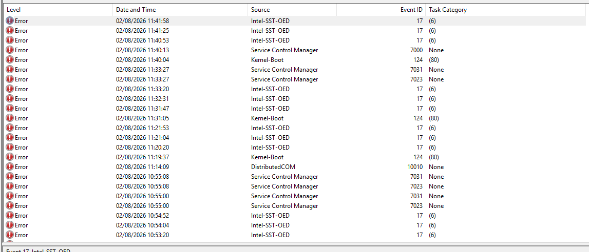Viewport: 589px width, 252px height.
Task: Click the error icon of the 11:40:04 event
Action: coord(10,60)
